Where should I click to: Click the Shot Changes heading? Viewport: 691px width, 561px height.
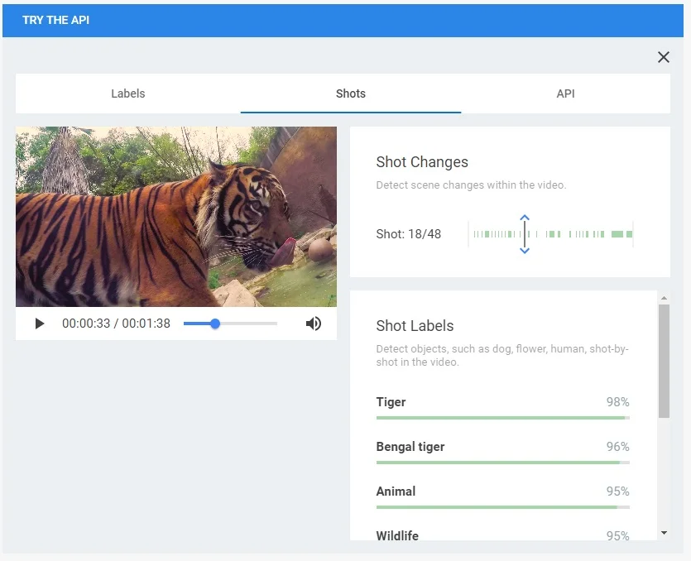[422, 162]
